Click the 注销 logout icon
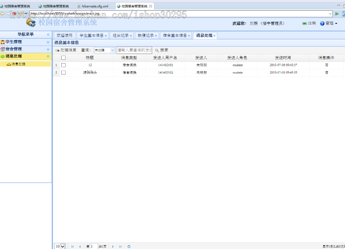The image size is (345, 249). pos(304,23)
